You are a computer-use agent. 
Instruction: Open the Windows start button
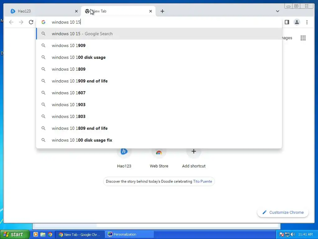click(x=14, y=234)
